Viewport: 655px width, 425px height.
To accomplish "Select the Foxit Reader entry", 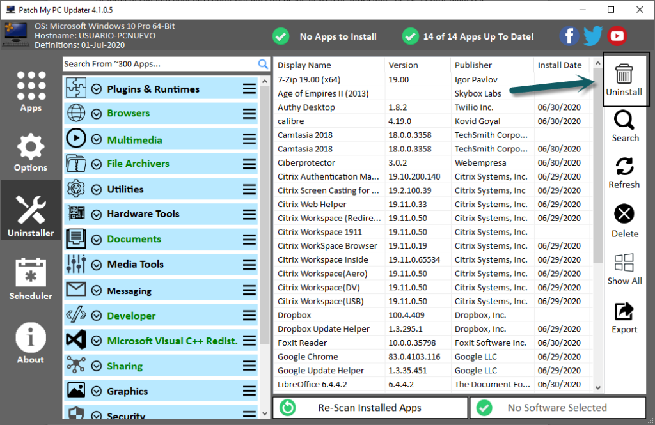I will click(433, 343).
